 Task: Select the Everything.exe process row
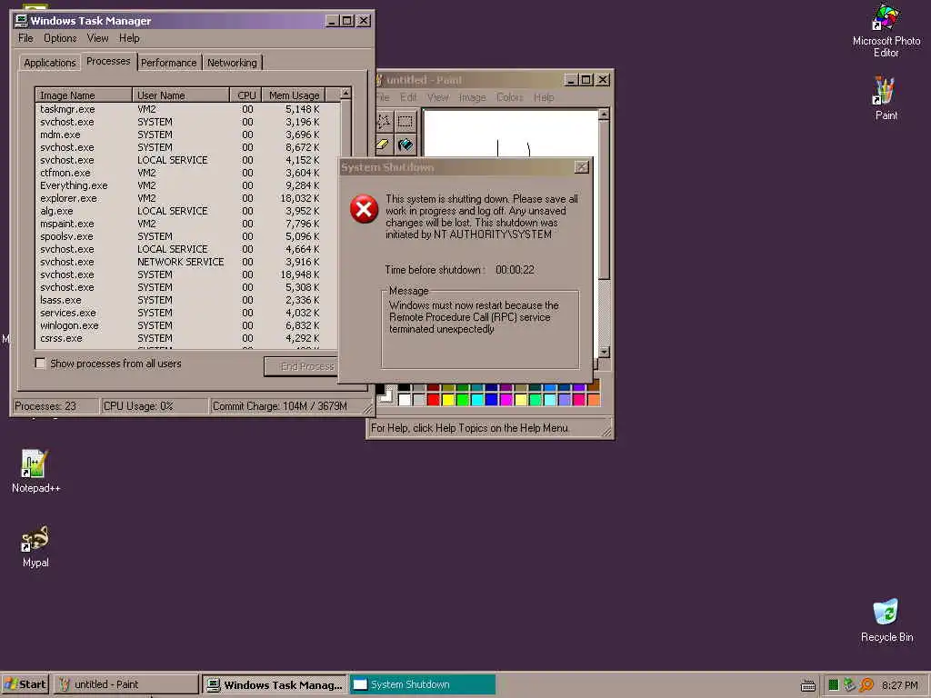click(x=187, y=185)
